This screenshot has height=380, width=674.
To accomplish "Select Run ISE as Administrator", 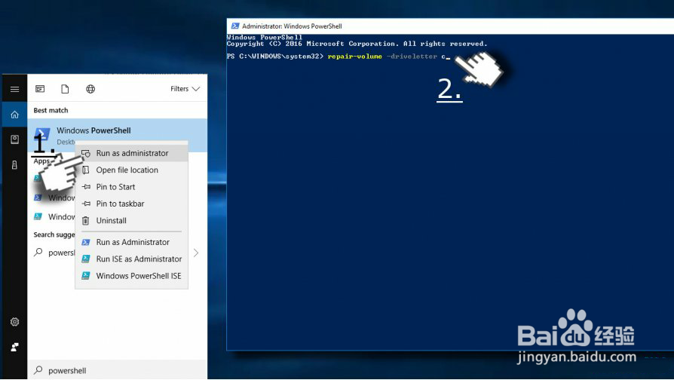I will (132, 259).
